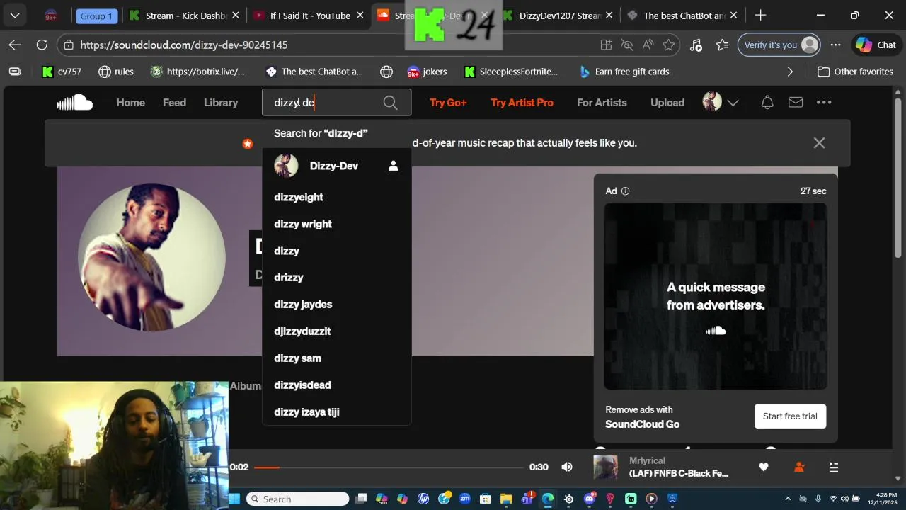Click the follow artist icon in player
906x510 pixels.
click(799, 467)
